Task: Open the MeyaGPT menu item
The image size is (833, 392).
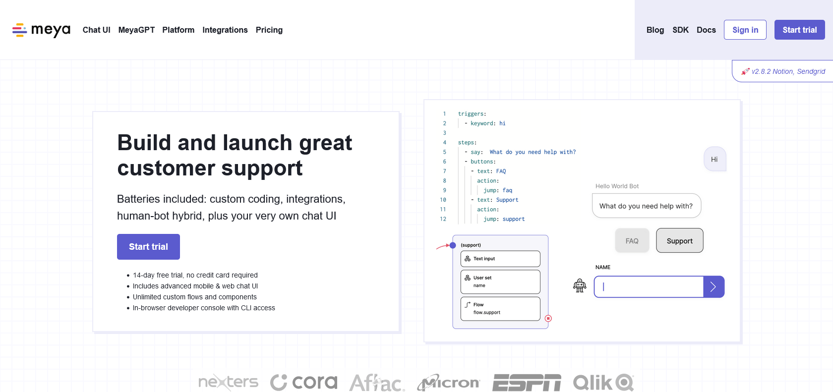Action: pyautogui.click(x=136, y=30)
